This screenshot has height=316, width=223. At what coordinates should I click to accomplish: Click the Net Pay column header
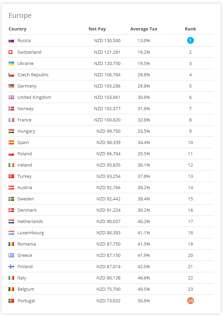[x=97, y=29]
